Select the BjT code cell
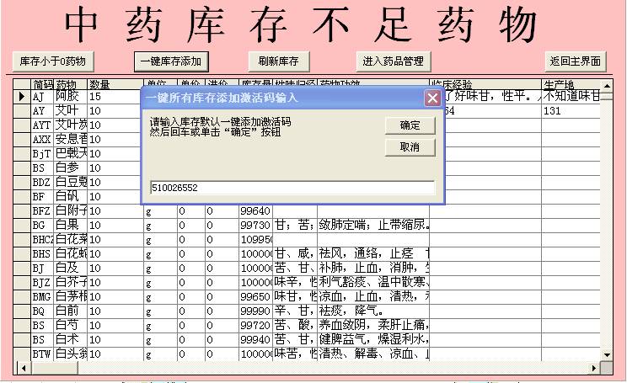 pos(42,154)
